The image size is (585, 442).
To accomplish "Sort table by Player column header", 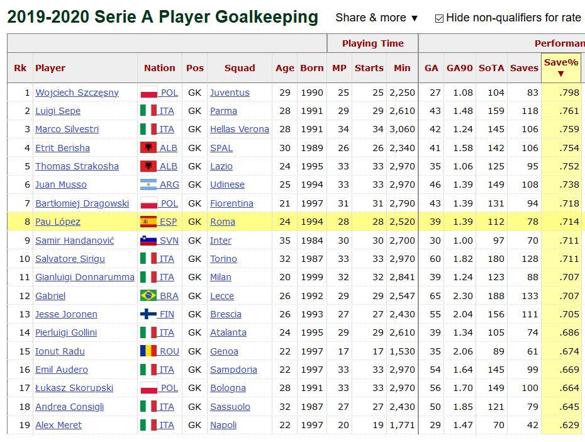I will tap(50, 68).
